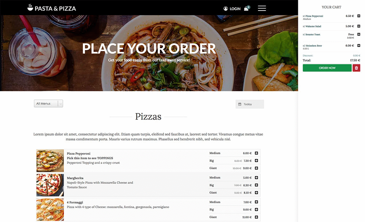Open the Pizza Pepperoni thumbnail
365x222 pixels.
pos(50,161)
